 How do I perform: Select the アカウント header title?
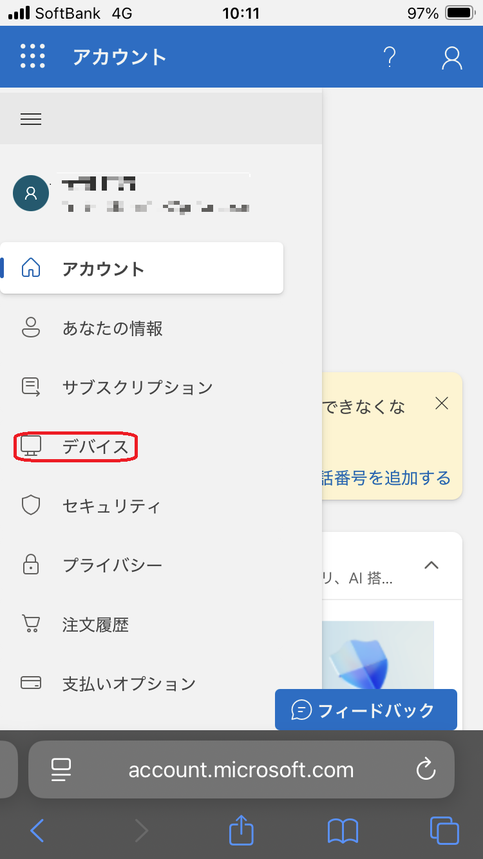120,57
